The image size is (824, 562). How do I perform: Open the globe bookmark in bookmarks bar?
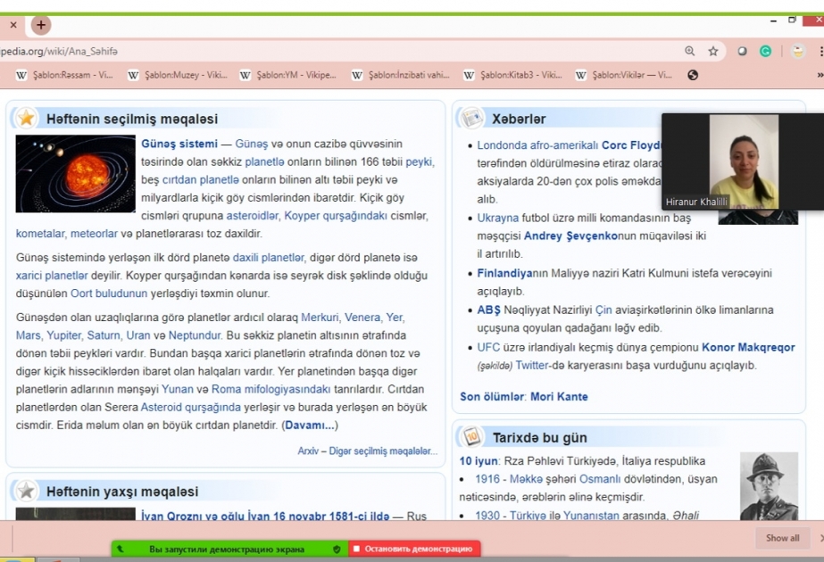(x=693, y=75)
